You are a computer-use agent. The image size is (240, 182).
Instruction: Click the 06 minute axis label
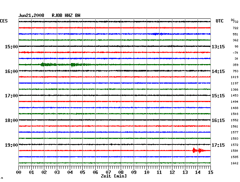click(x=95, y=172)
